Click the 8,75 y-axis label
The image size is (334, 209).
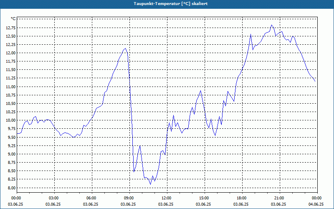pos(12,163)
